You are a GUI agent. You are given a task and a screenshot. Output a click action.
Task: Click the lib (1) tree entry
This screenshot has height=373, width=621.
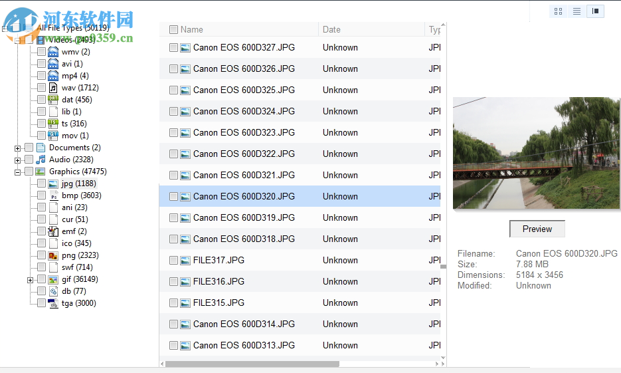click(x=72, y=112)
